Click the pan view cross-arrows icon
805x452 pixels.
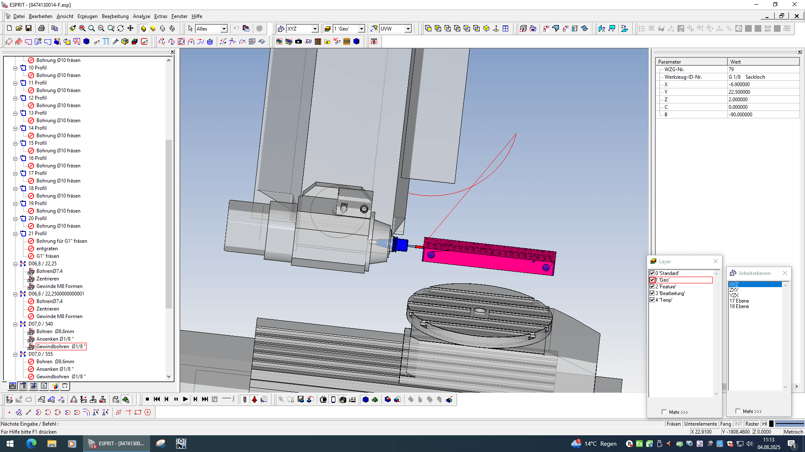(130, 28)
